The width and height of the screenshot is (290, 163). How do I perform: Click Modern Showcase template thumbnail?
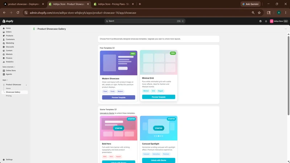(x=119, y=63)
